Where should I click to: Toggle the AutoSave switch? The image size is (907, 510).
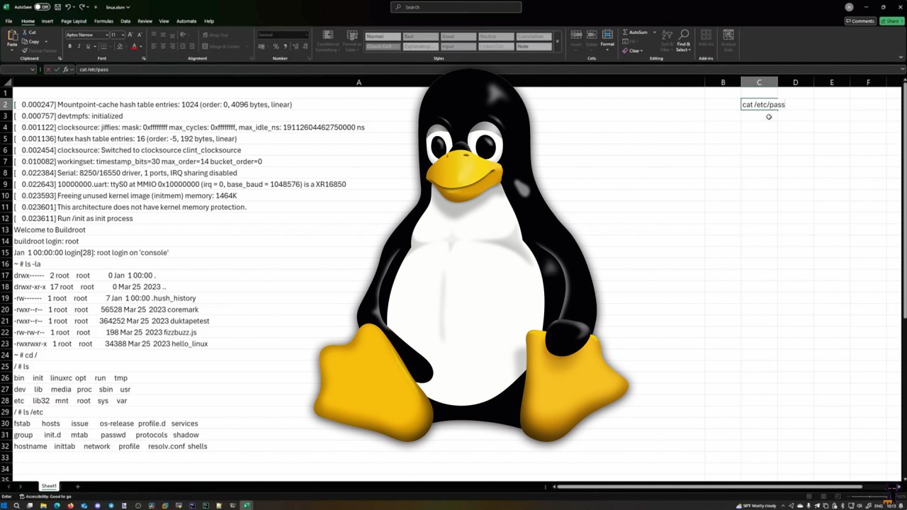pos(43,7)
